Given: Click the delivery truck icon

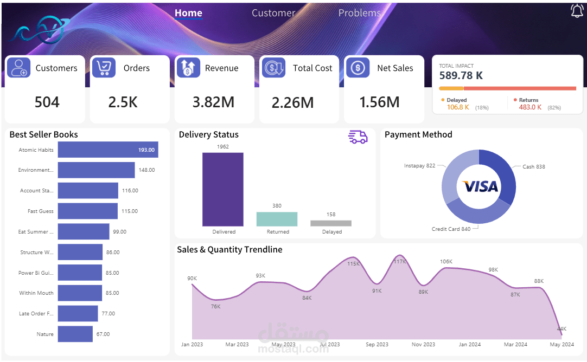Looking at the screenshot, I should (x=358, y=137).
